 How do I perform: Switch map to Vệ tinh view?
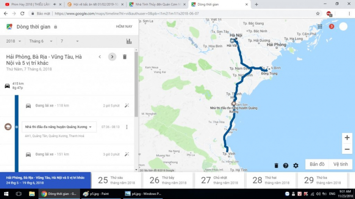pyautogui.click(x=340, y=164)
